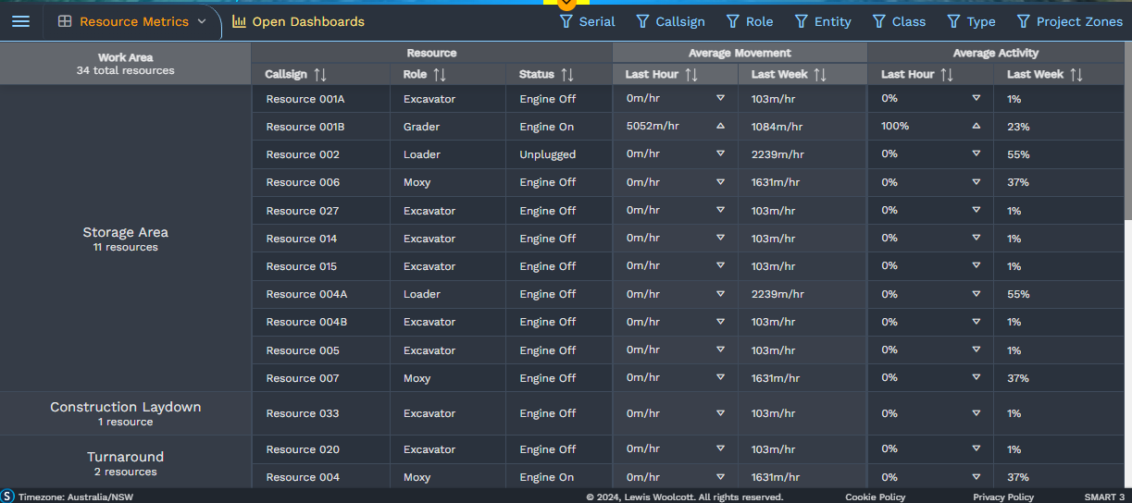Click Resource 033 movement trend arrow
The image size is (1132, 503).
coord(720,413)
